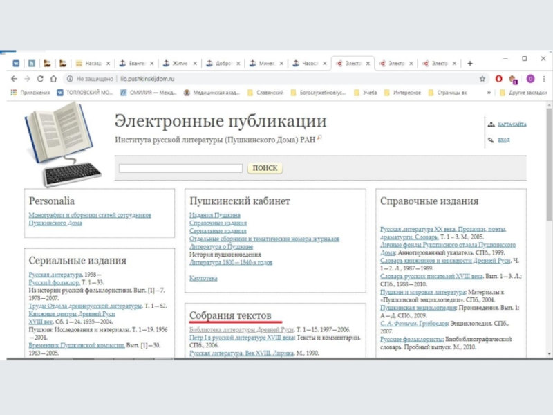Click the browser forward arrow
The height and width of the screenshot is (415, 553).
point(27,79)
